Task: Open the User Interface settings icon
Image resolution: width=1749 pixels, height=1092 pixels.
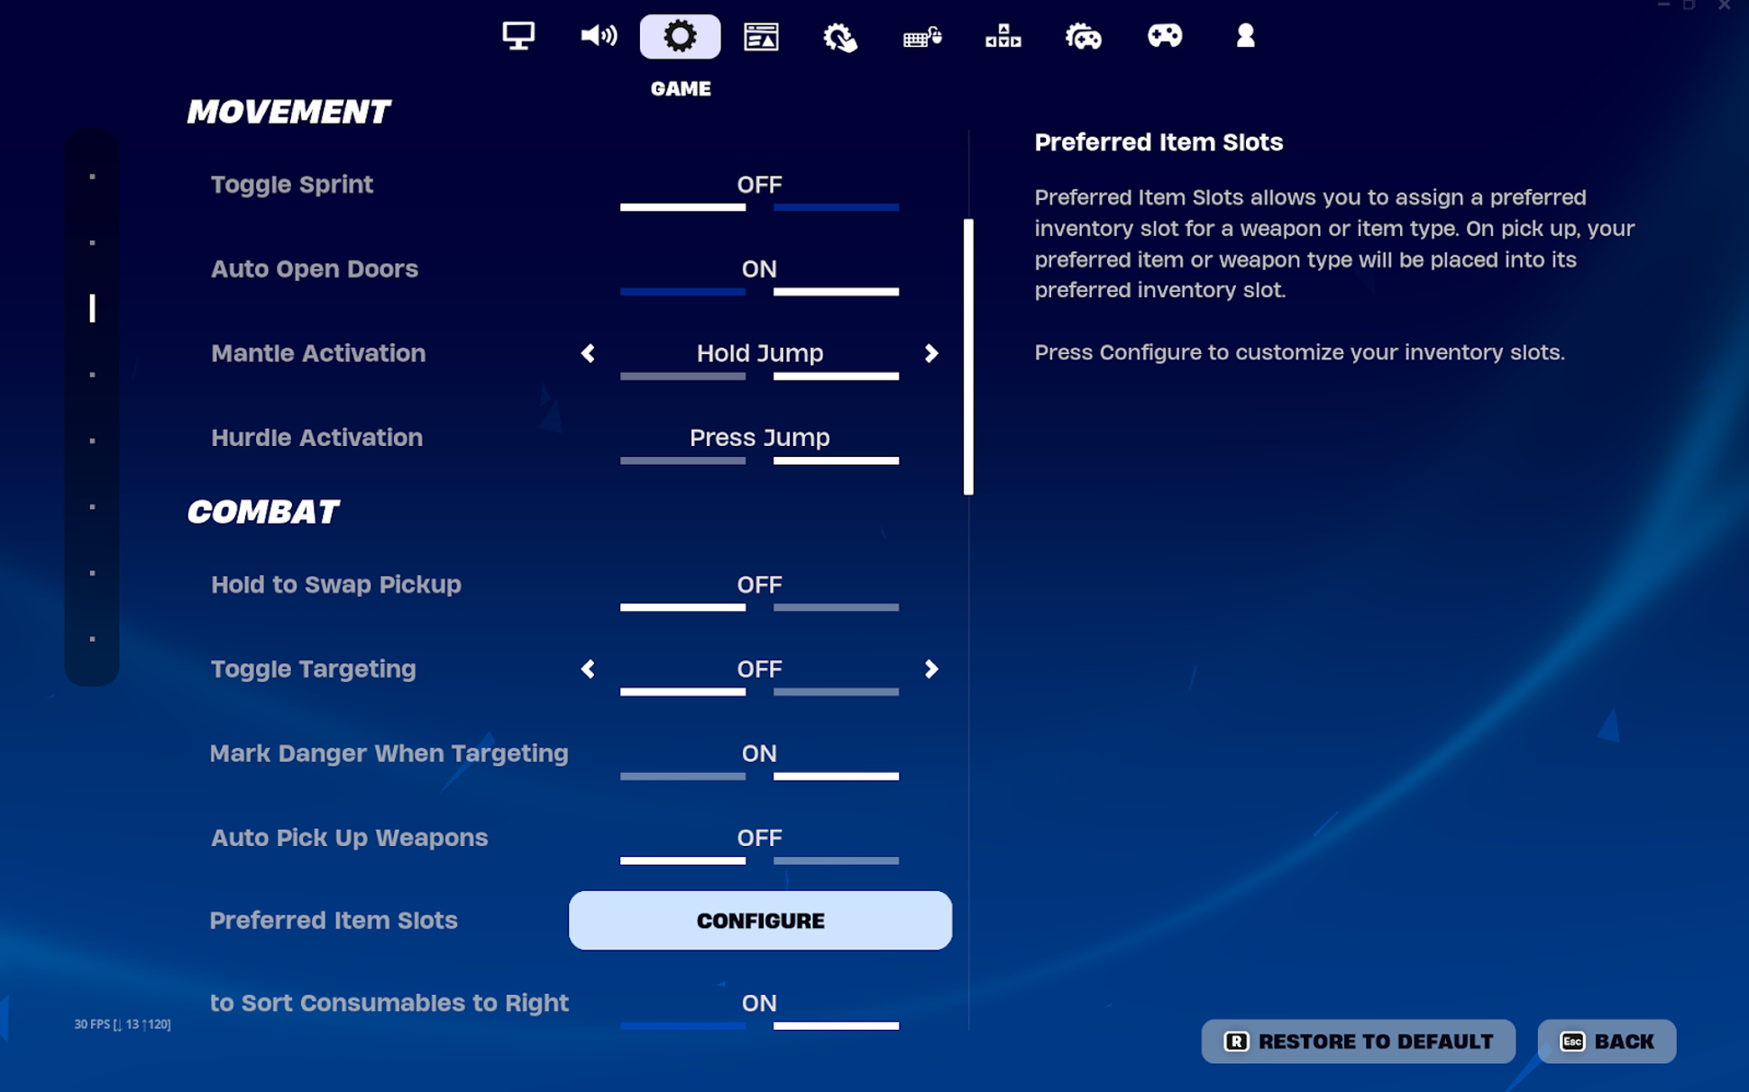Action: [x=760, y=36]
